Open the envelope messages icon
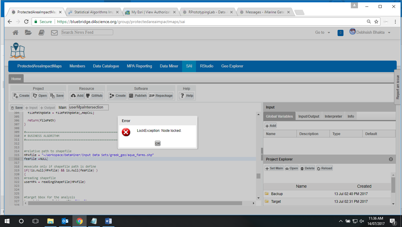The height and width of the screenshot is (227, 402). click(54, 33)
